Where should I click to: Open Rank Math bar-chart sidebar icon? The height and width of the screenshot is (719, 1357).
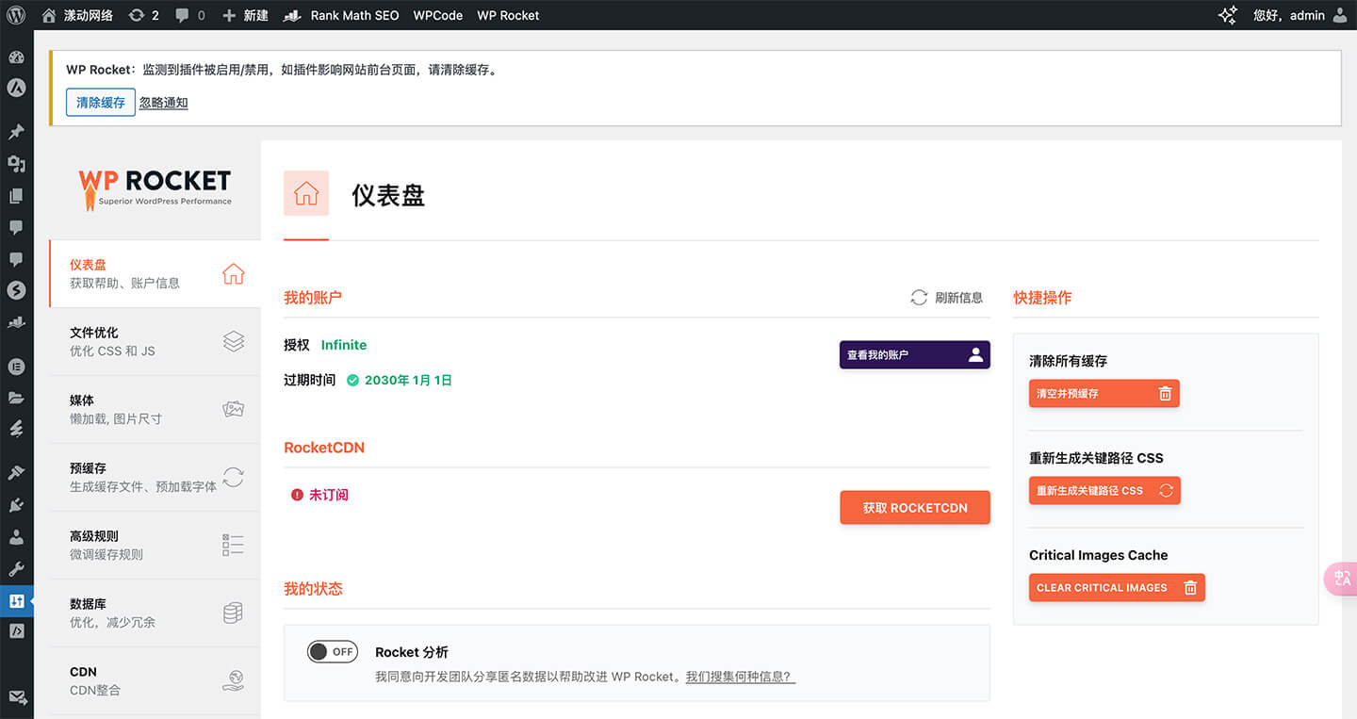16,323
